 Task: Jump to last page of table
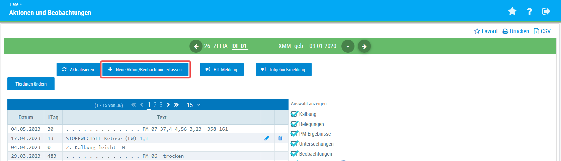[176, 105]
